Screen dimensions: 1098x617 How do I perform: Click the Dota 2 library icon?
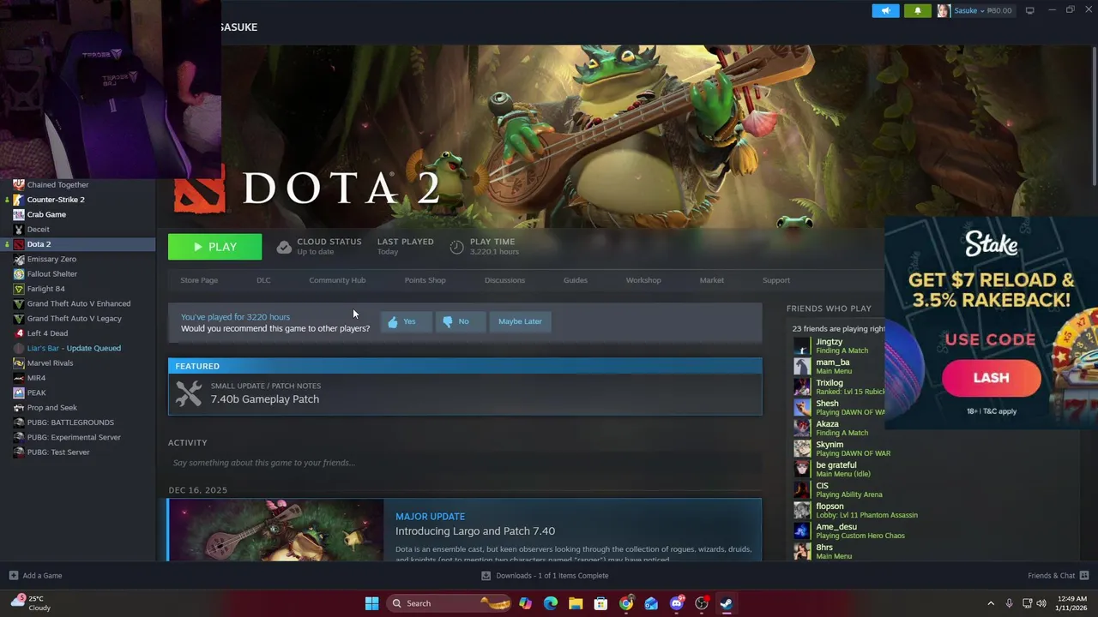tap(19, 244)
